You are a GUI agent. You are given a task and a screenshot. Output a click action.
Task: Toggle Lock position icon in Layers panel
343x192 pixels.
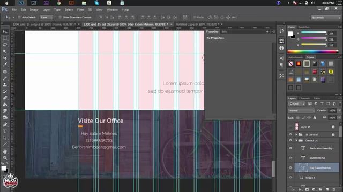coord(309,118)
